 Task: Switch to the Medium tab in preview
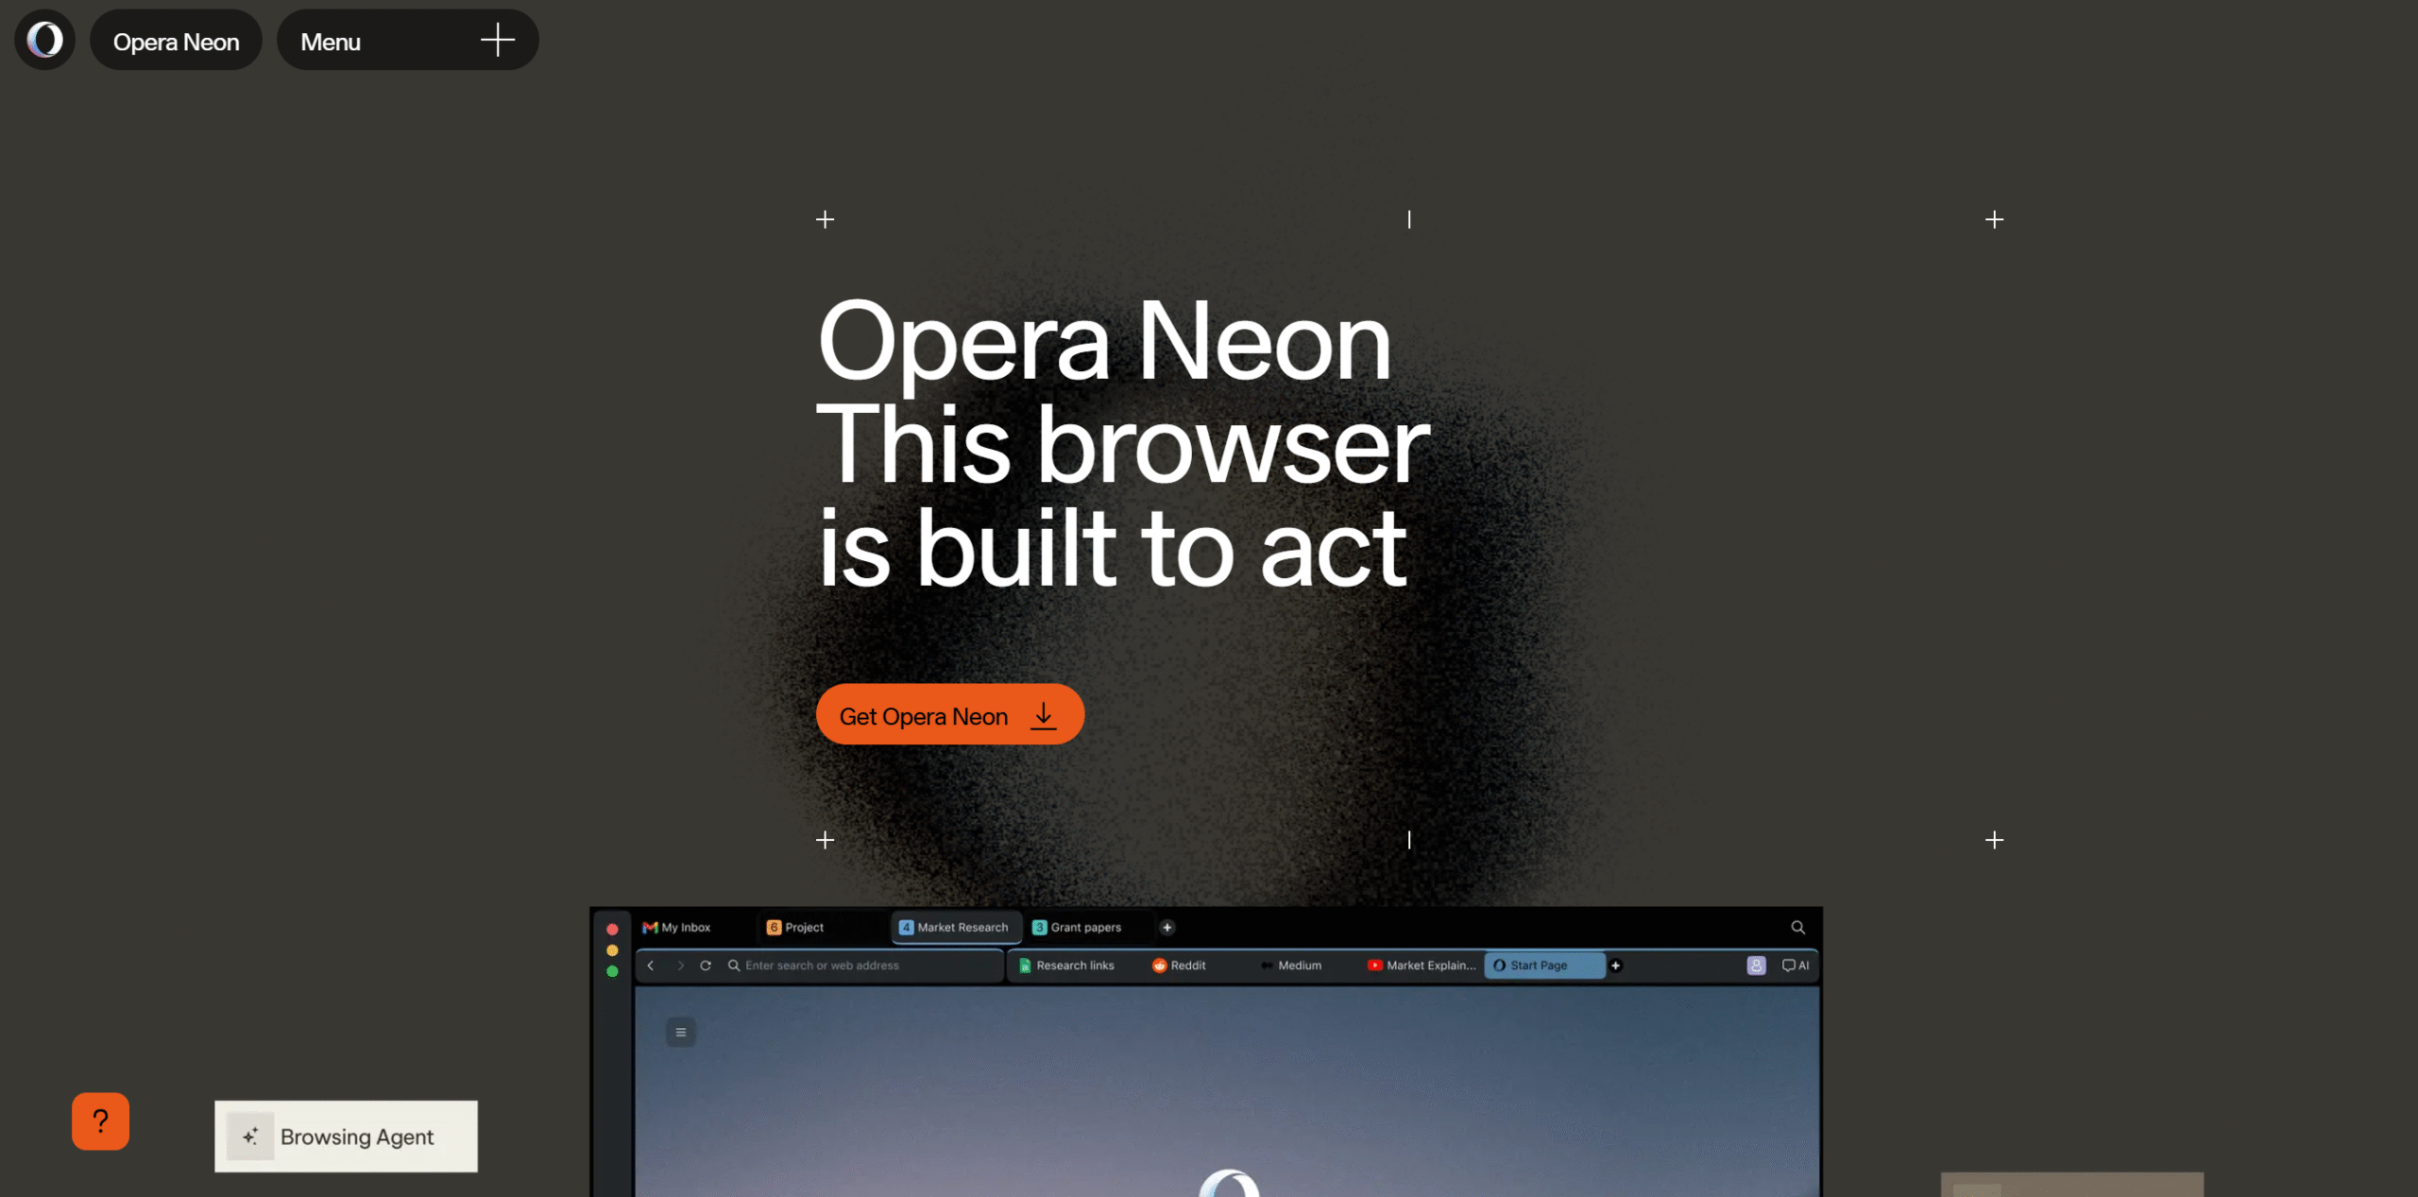point(1291,966)
